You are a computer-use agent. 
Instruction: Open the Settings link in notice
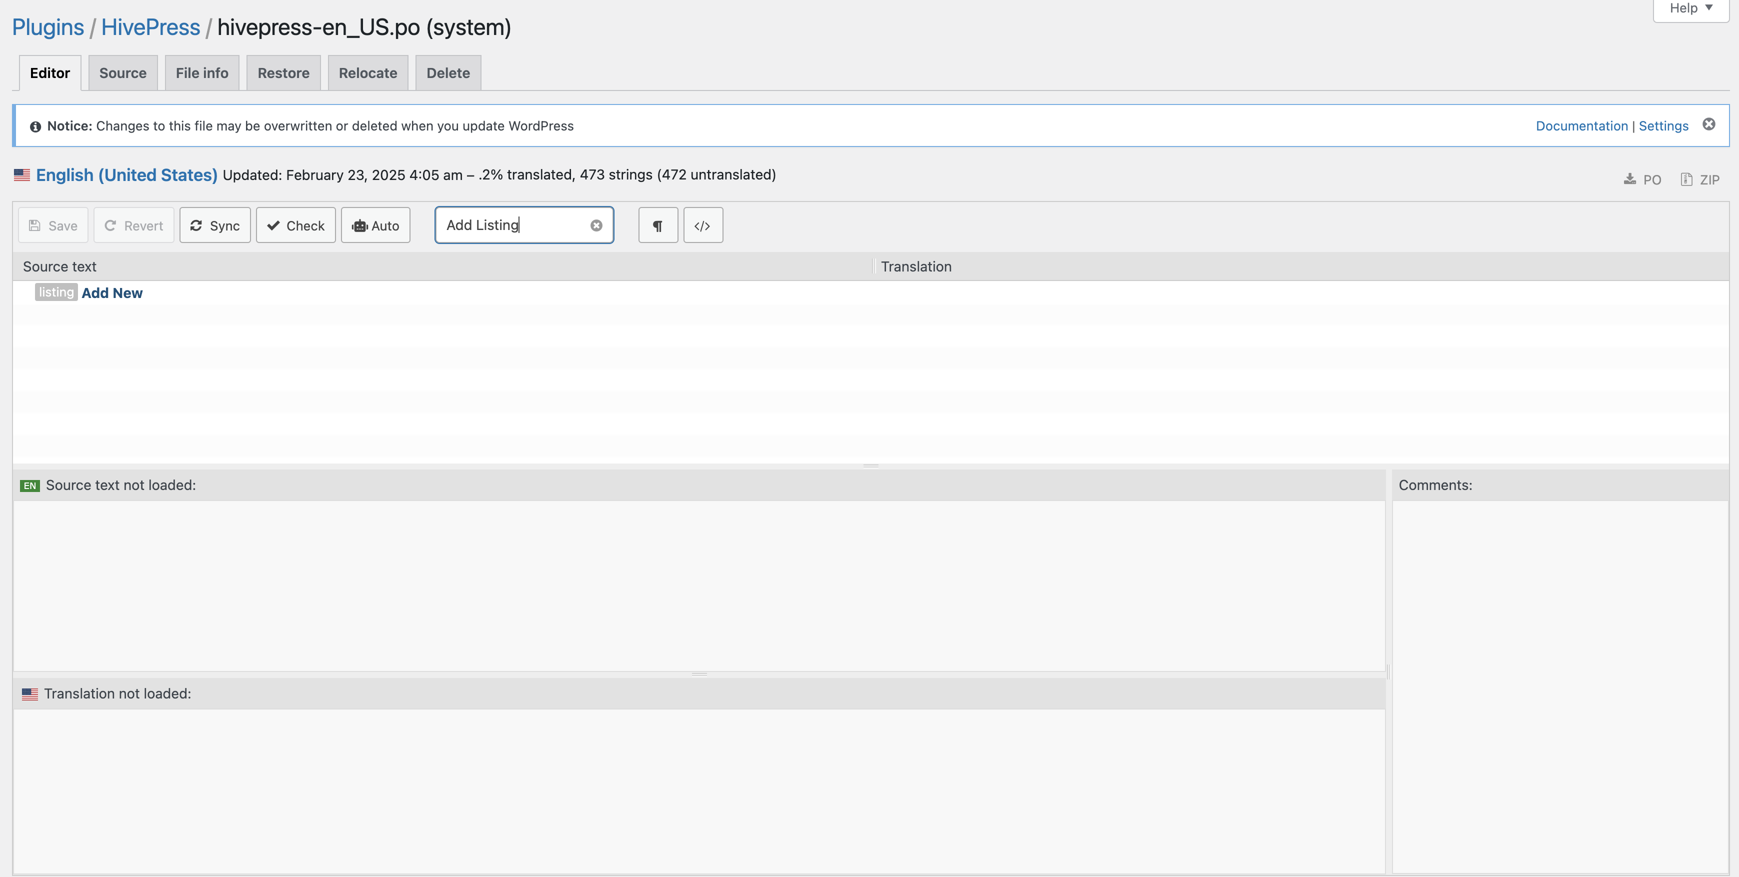pyautogui.click(x=1663, y=126)
